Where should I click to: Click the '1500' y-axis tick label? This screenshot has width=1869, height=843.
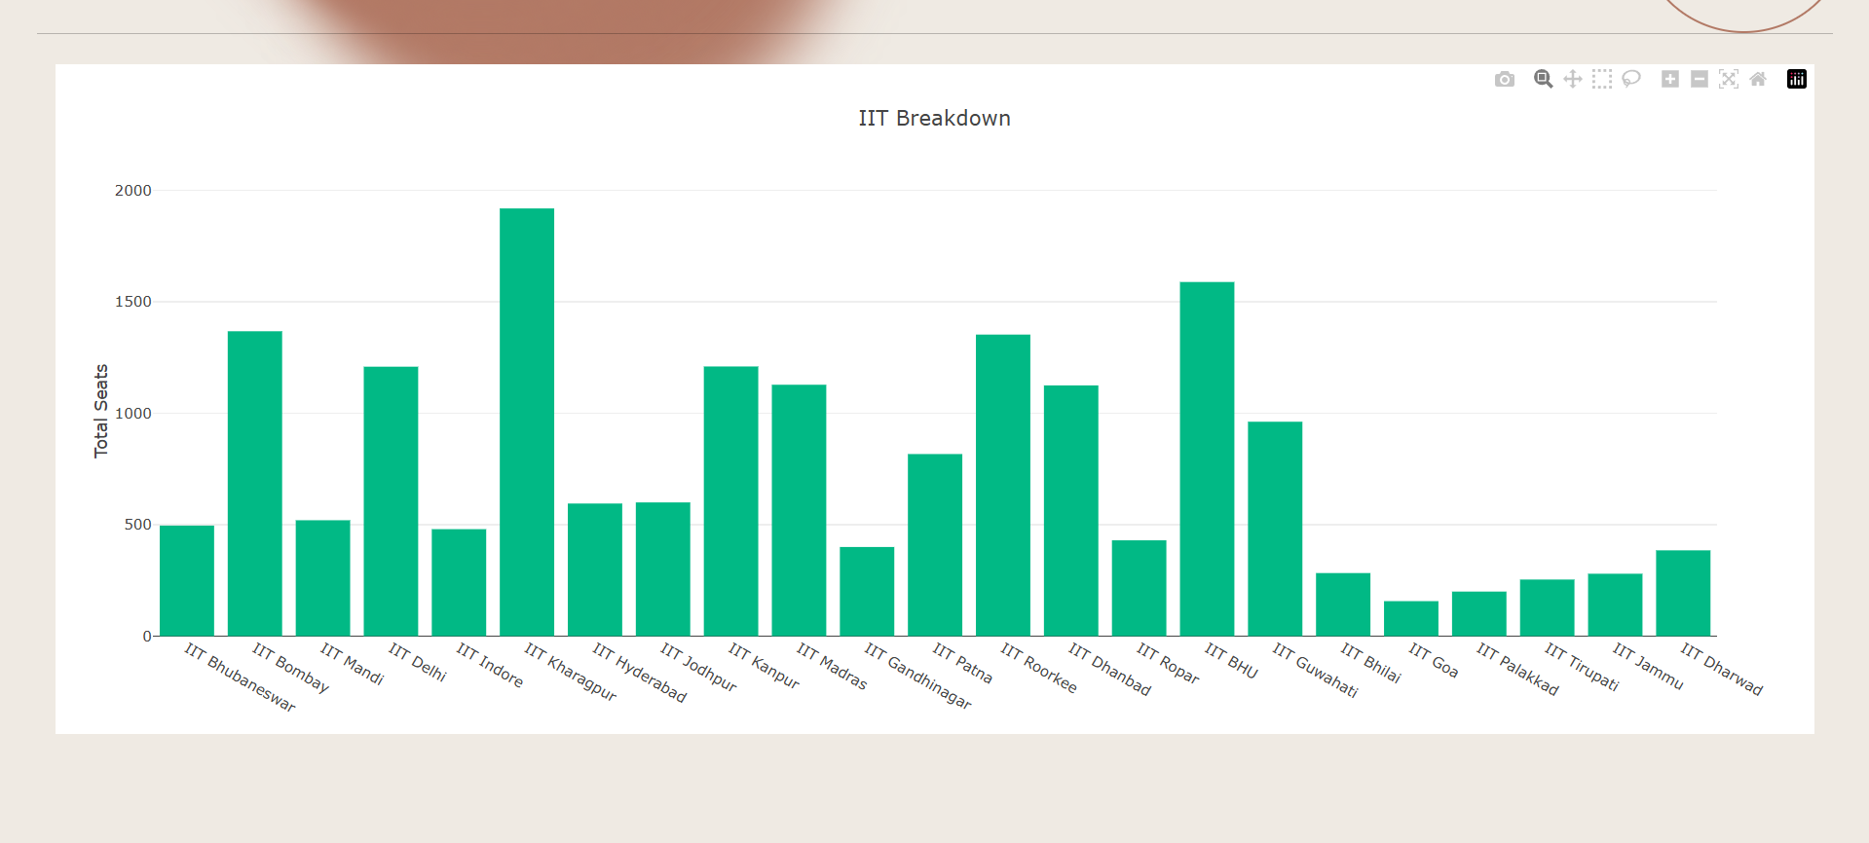pyautogui.click(x=133, y=302)
